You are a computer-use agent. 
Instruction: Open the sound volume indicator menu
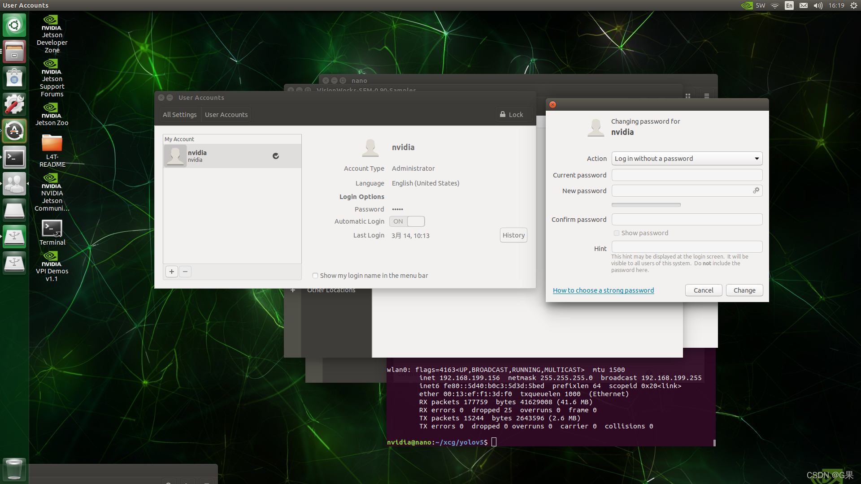[818, 5]
